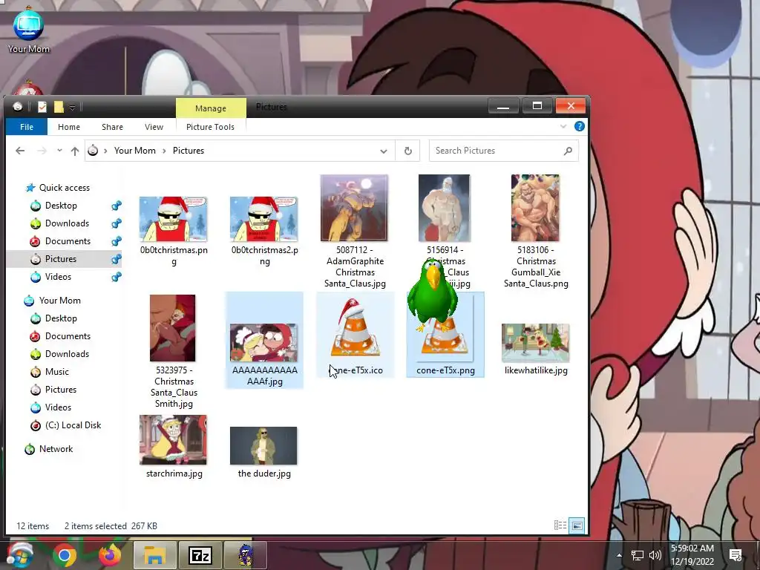Viewport: 760px width, 570px height.
Task: Select 0b0tchristmas.png thumbnail
Action: pos(173,219)
